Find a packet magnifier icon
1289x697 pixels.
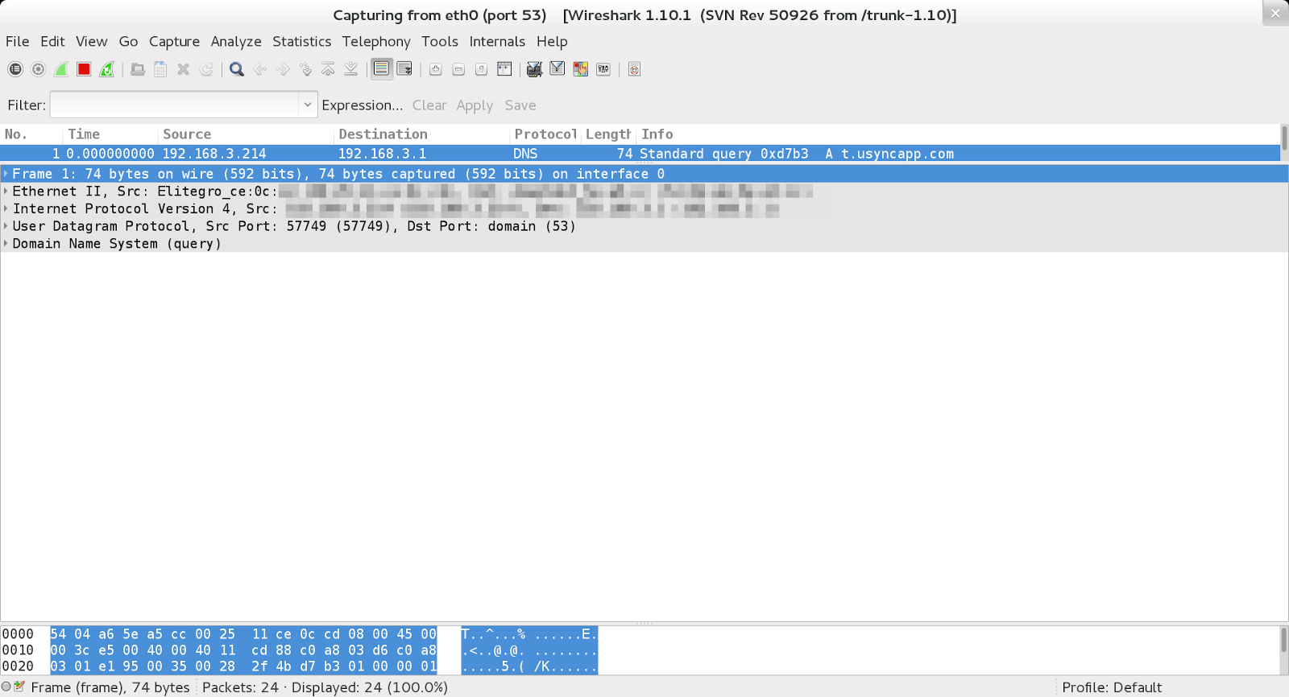237,69
